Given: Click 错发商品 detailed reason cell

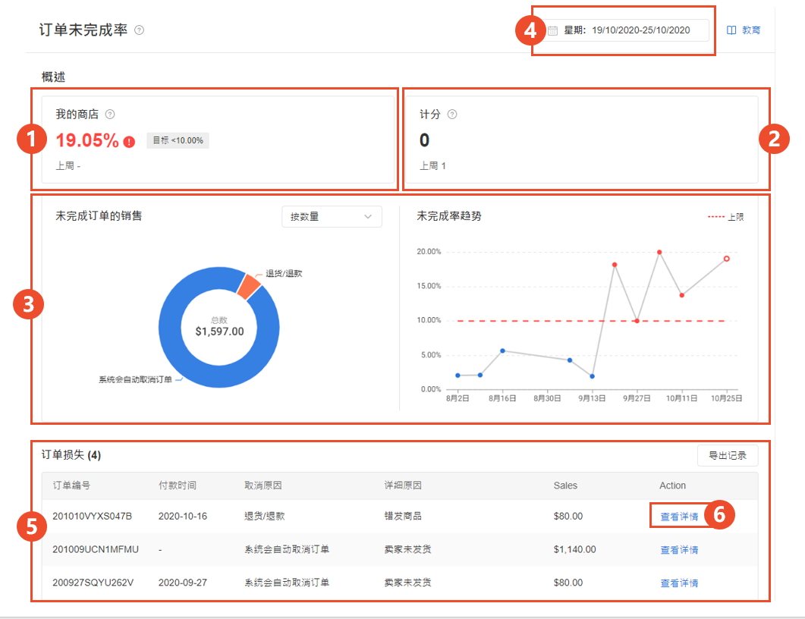Looking at the screenshot, I should (403, 517).
